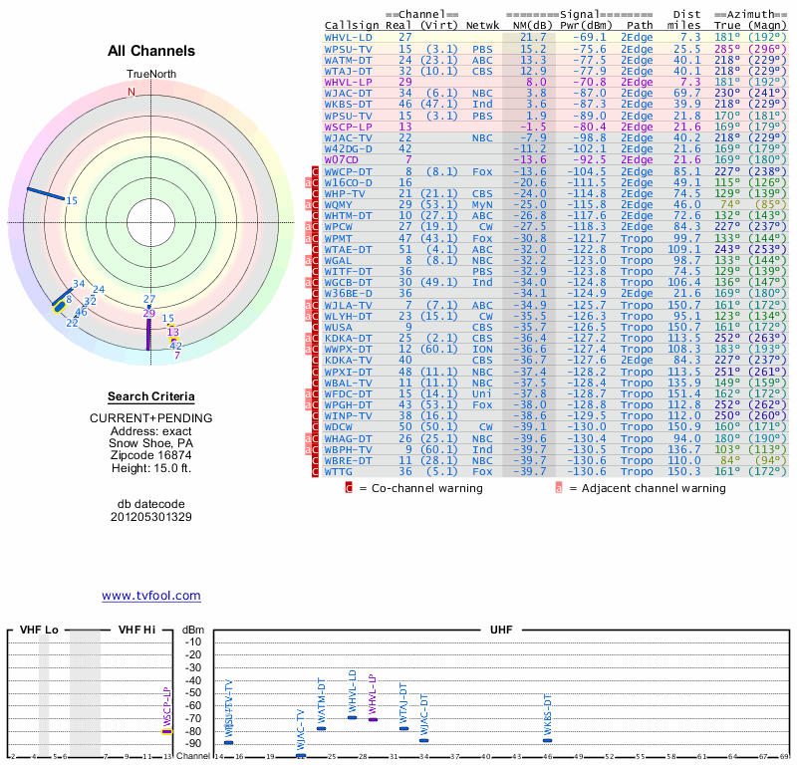Click the WPSU-TV marker in the UHF spectrum
Image resolution: width=797 pixels, height=765 pixels.
coord(228,741)
